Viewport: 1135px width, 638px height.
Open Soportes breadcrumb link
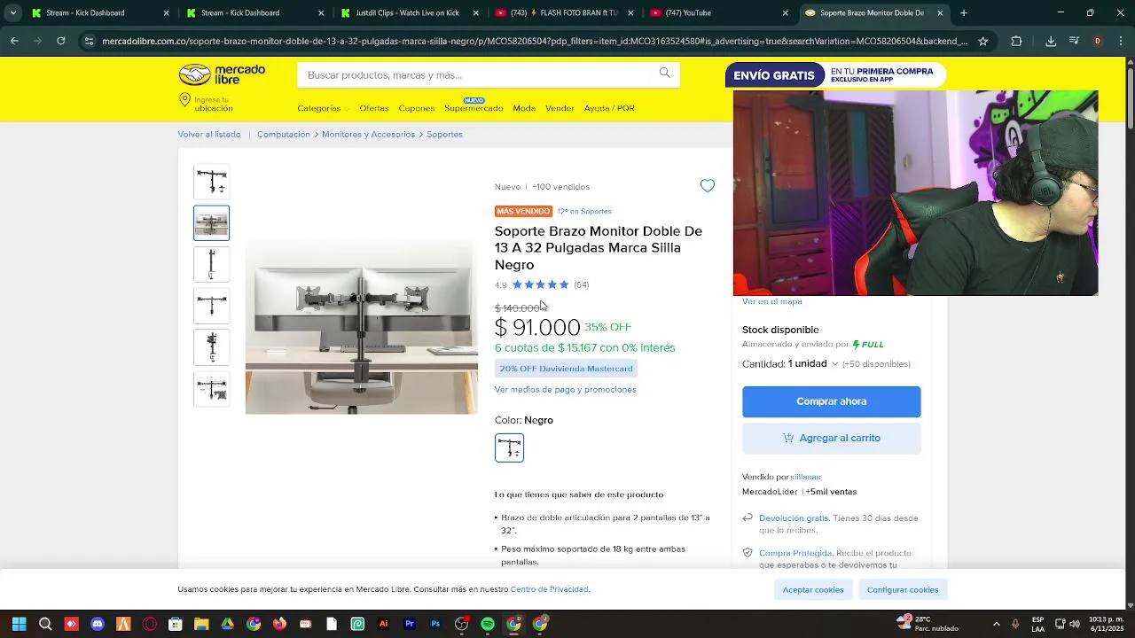click(444, 135)
